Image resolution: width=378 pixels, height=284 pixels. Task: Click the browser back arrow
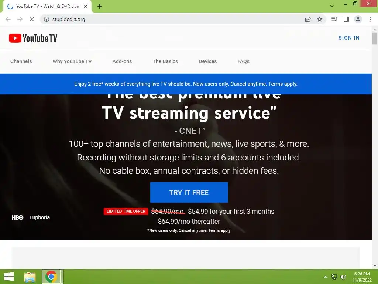click(8, 19)
